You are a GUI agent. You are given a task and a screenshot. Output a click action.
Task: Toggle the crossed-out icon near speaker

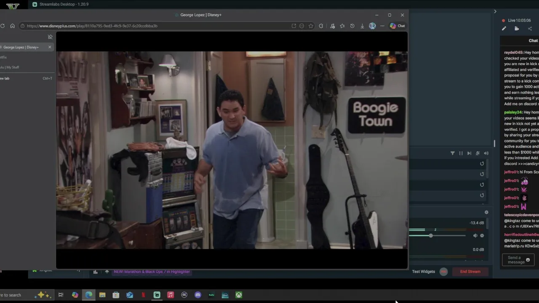(x=478, y=153)
